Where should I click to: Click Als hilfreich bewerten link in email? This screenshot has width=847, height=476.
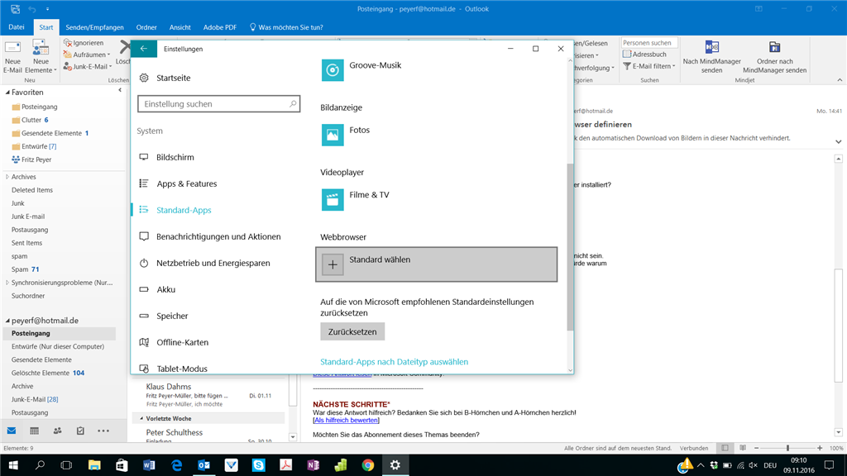tap(347, 420)
